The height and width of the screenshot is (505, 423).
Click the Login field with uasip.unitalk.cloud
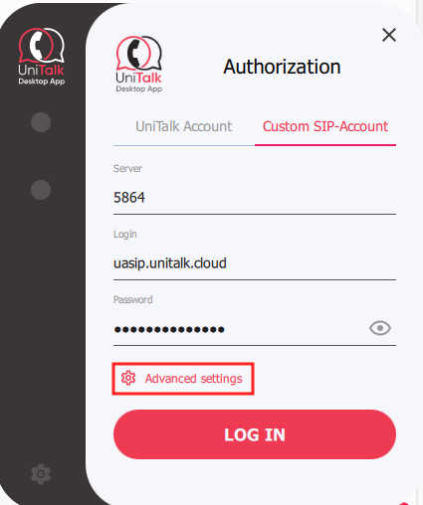[255, 263]
